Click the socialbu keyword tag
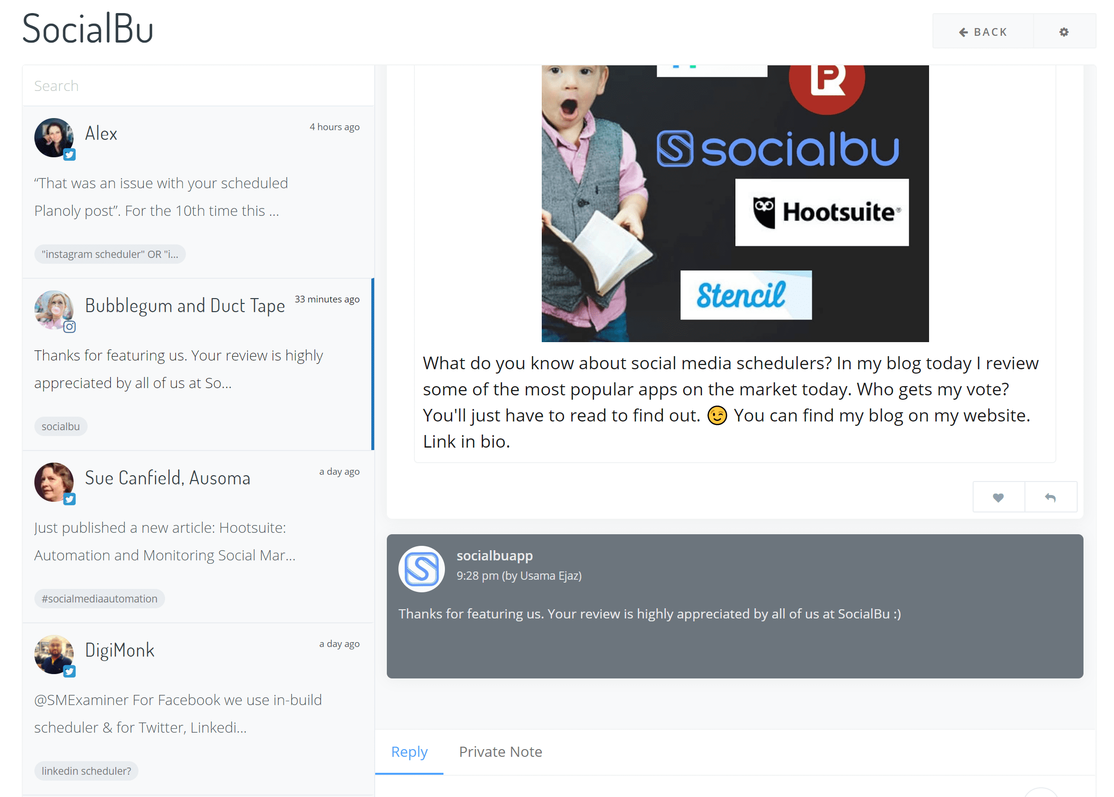1114x797 pixels. [61, 426]
